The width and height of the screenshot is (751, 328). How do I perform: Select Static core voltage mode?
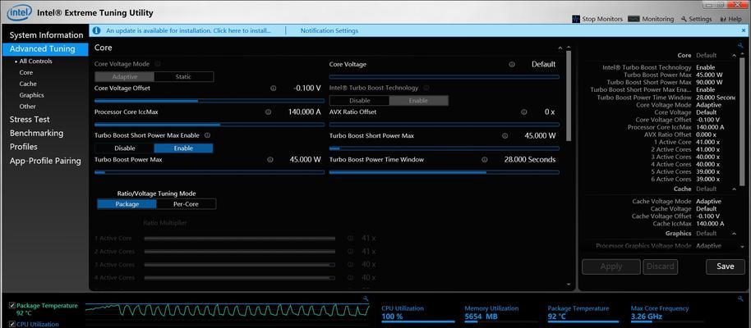click(x=184, y=76)
